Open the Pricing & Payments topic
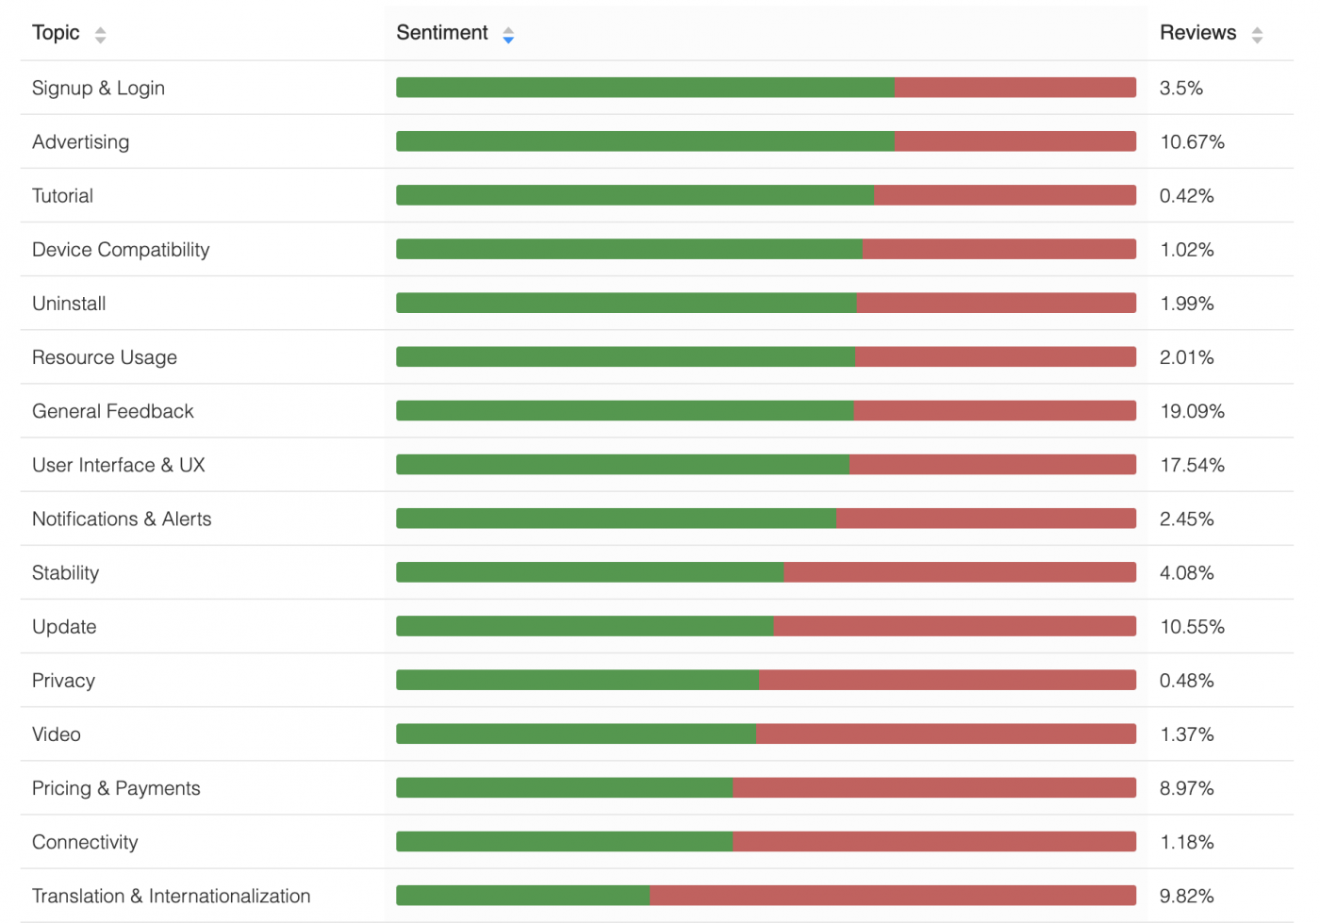The height and width of the screenshot is (923, 1320). [116, 788]
